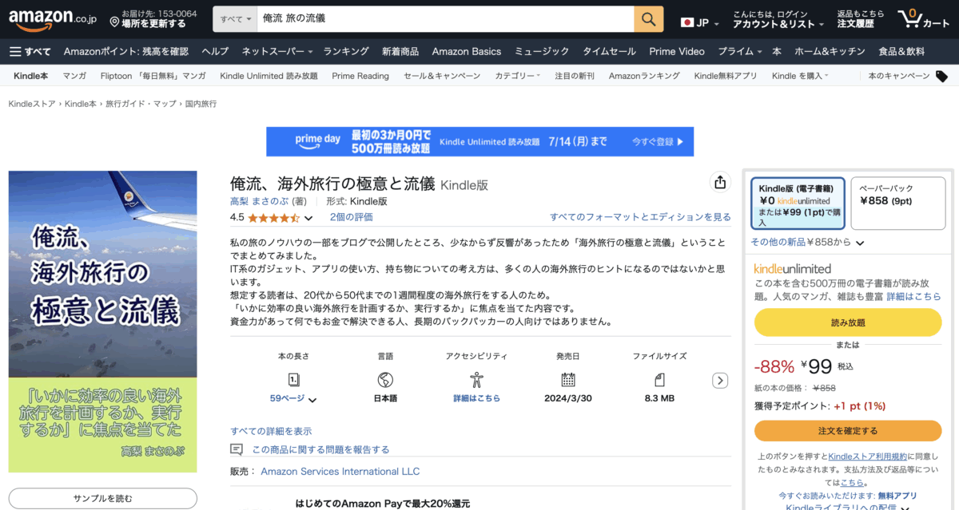959x510 pixels.
Task: Click the 注文を確定する button
Action: (x=849, y=431)
